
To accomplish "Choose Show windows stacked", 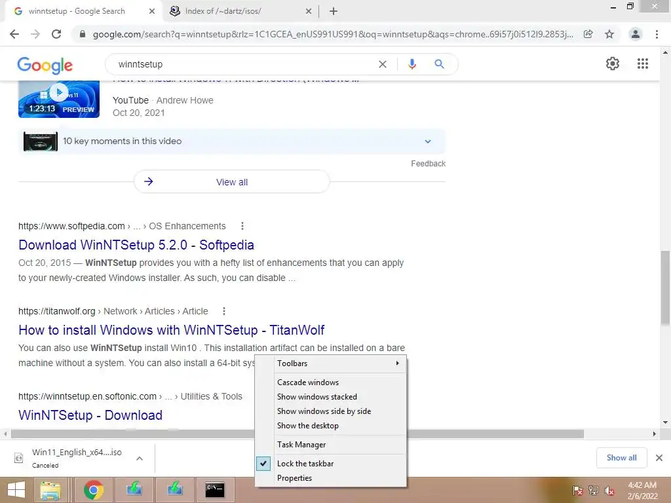I will [x=331, y=397].
